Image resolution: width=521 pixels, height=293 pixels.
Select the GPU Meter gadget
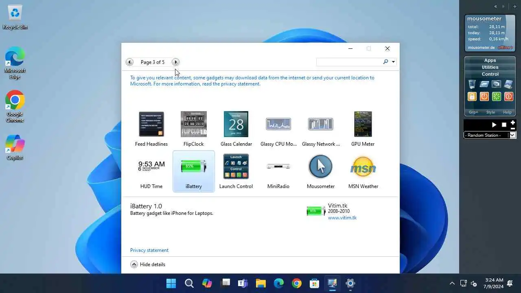[x=363, y=129]
